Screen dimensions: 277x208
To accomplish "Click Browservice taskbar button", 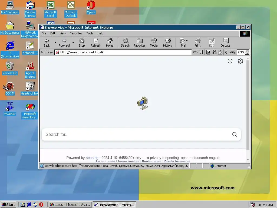I will [114, 205].
